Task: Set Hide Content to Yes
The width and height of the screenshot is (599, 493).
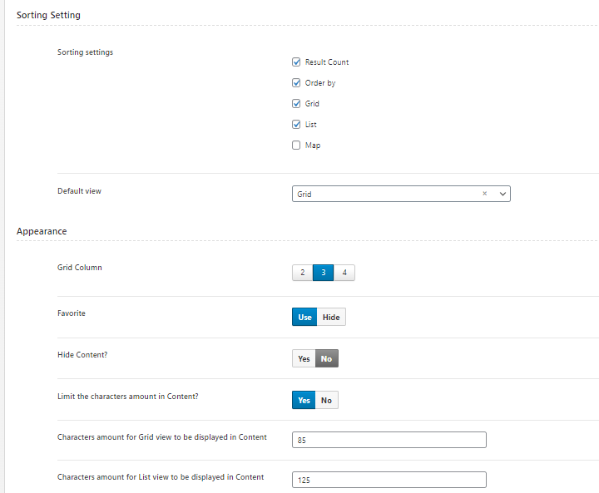Action: (304, 358)
